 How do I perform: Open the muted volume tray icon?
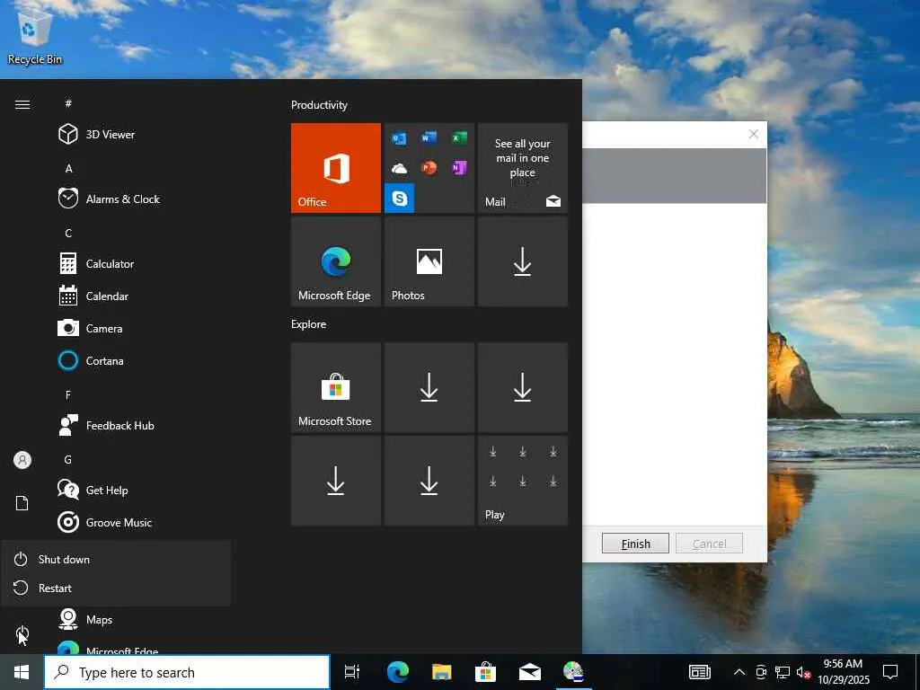(x=803, y=672)
